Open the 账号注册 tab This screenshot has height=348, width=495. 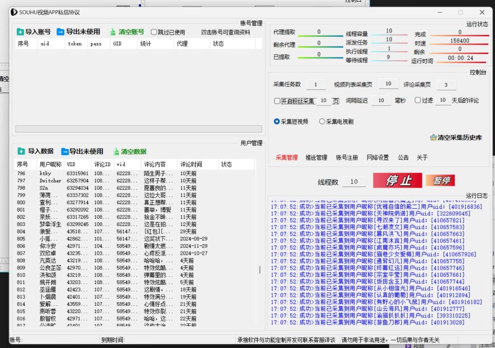(346, 158)
